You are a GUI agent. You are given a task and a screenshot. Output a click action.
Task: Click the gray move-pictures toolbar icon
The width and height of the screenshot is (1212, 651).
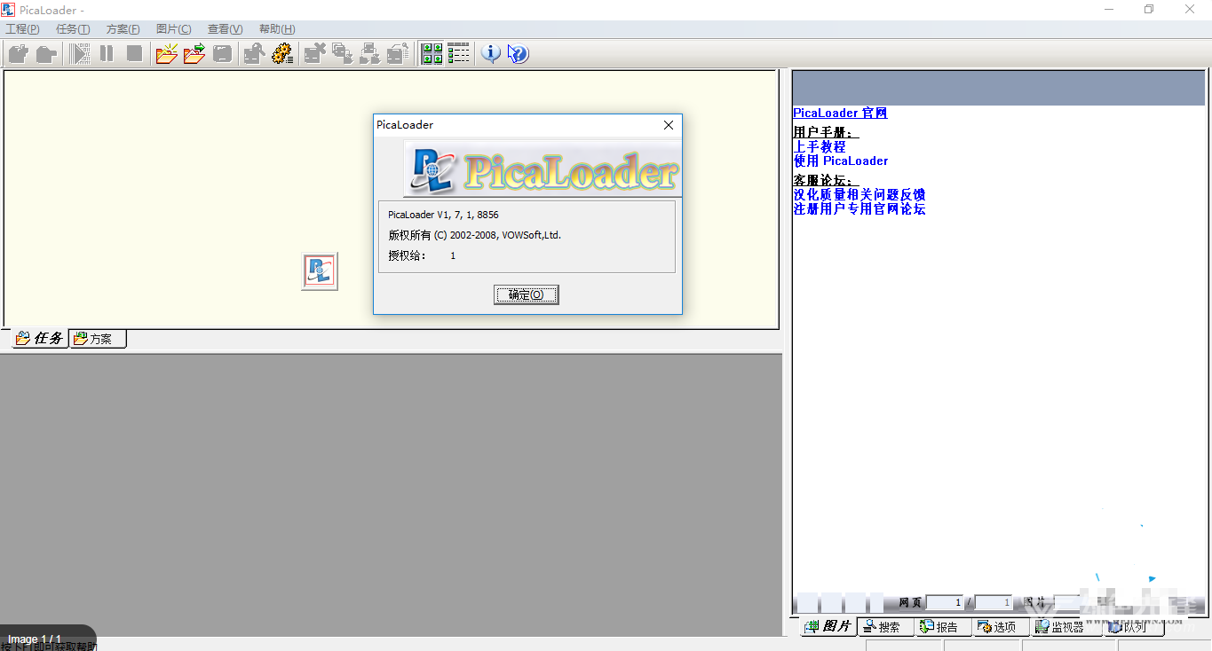[369, 53]
